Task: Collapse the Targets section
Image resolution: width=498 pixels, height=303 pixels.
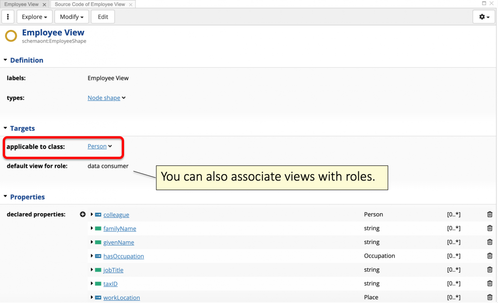Action: point(6,128)
